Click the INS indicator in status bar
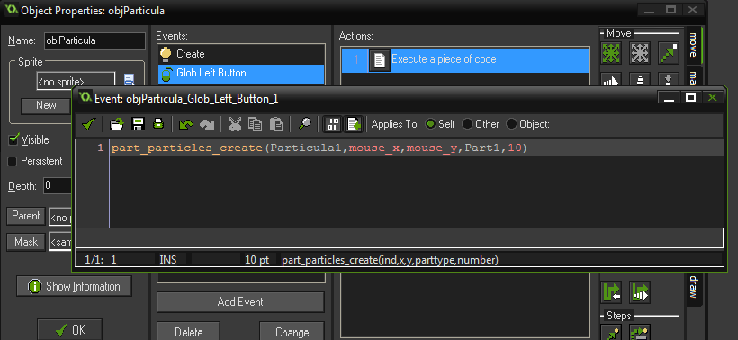The image size is (738, 340). coord(168,260)
